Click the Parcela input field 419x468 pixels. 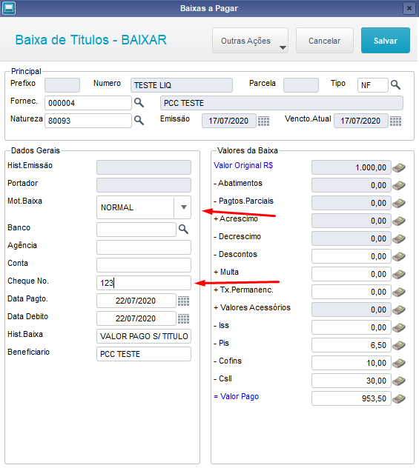(301, 85)
